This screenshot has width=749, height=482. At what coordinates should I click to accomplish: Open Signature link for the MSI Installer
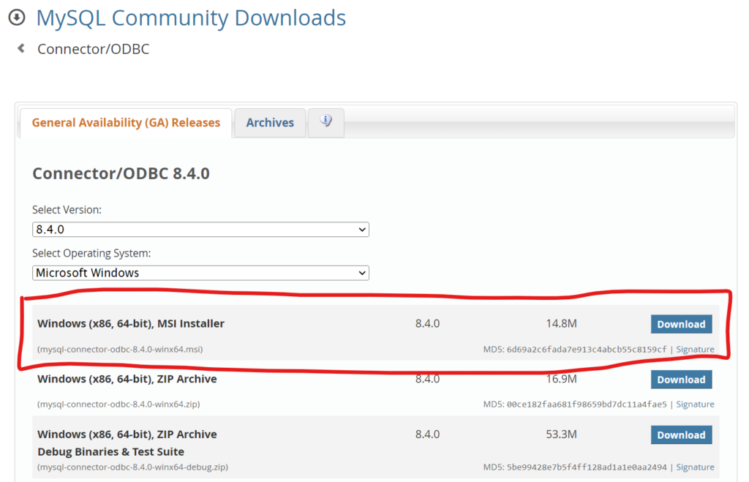coord(695,349)
